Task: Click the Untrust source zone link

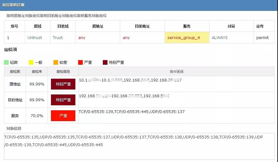Action: point(35,38)
